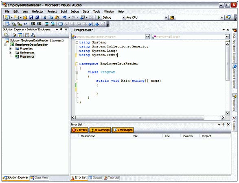
Task: Start debugging with the green play arrow
Action: 99,17
